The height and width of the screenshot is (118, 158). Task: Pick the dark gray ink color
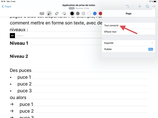pos(78,13)
